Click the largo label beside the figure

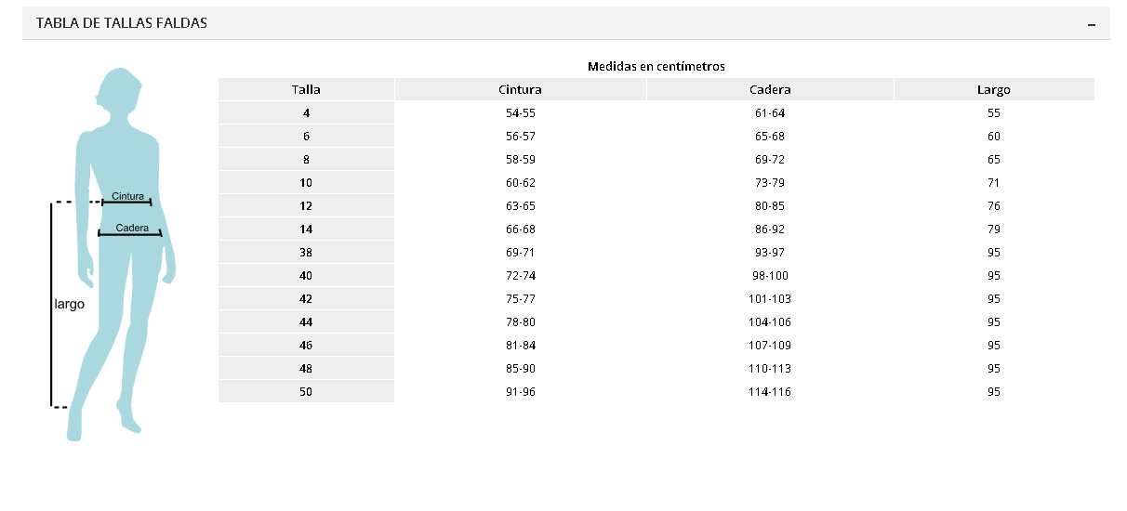(70, 304)
